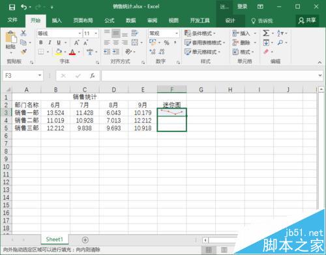Open 条件格式 conditional formatting

[x=200, y=33]
